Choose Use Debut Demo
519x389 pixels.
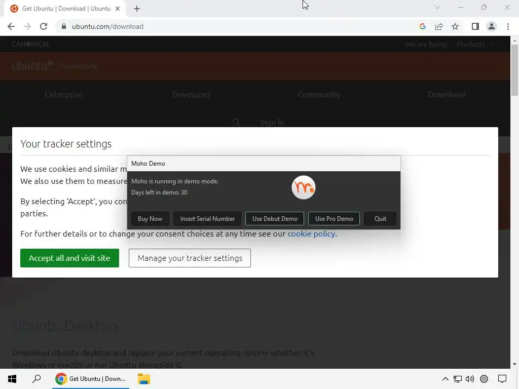tap(275, 219)
